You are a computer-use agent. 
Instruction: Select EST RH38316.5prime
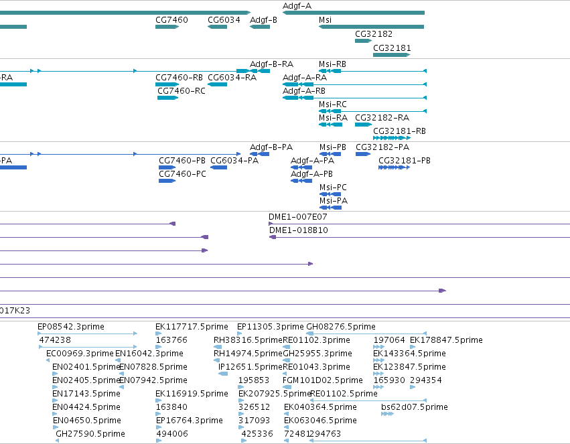(x=248, y=340)
